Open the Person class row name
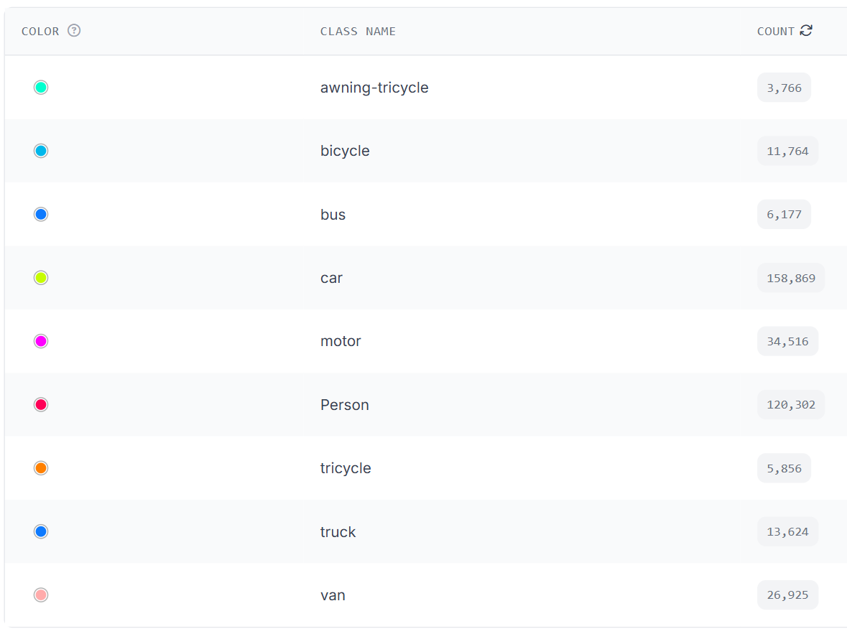Image resolution: width=847 pixels, height=634 pixels. tap(345, 404)
